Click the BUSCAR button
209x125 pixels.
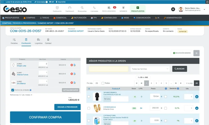(x=179, y=69)
